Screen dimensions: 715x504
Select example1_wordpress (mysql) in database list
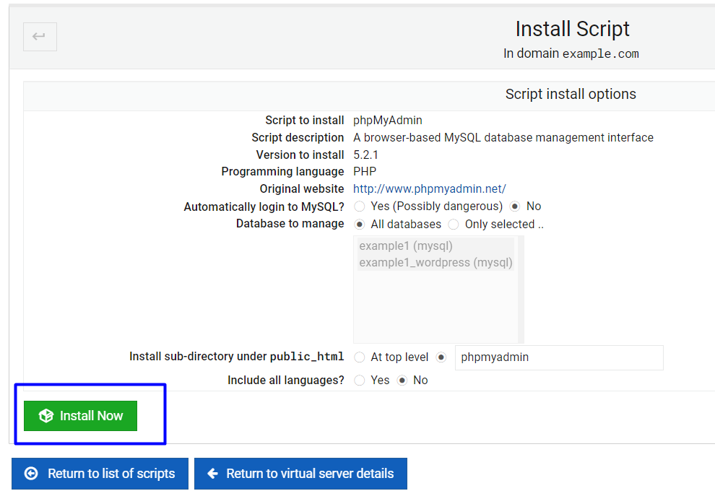pyautogui.click(x=435, y=263)
